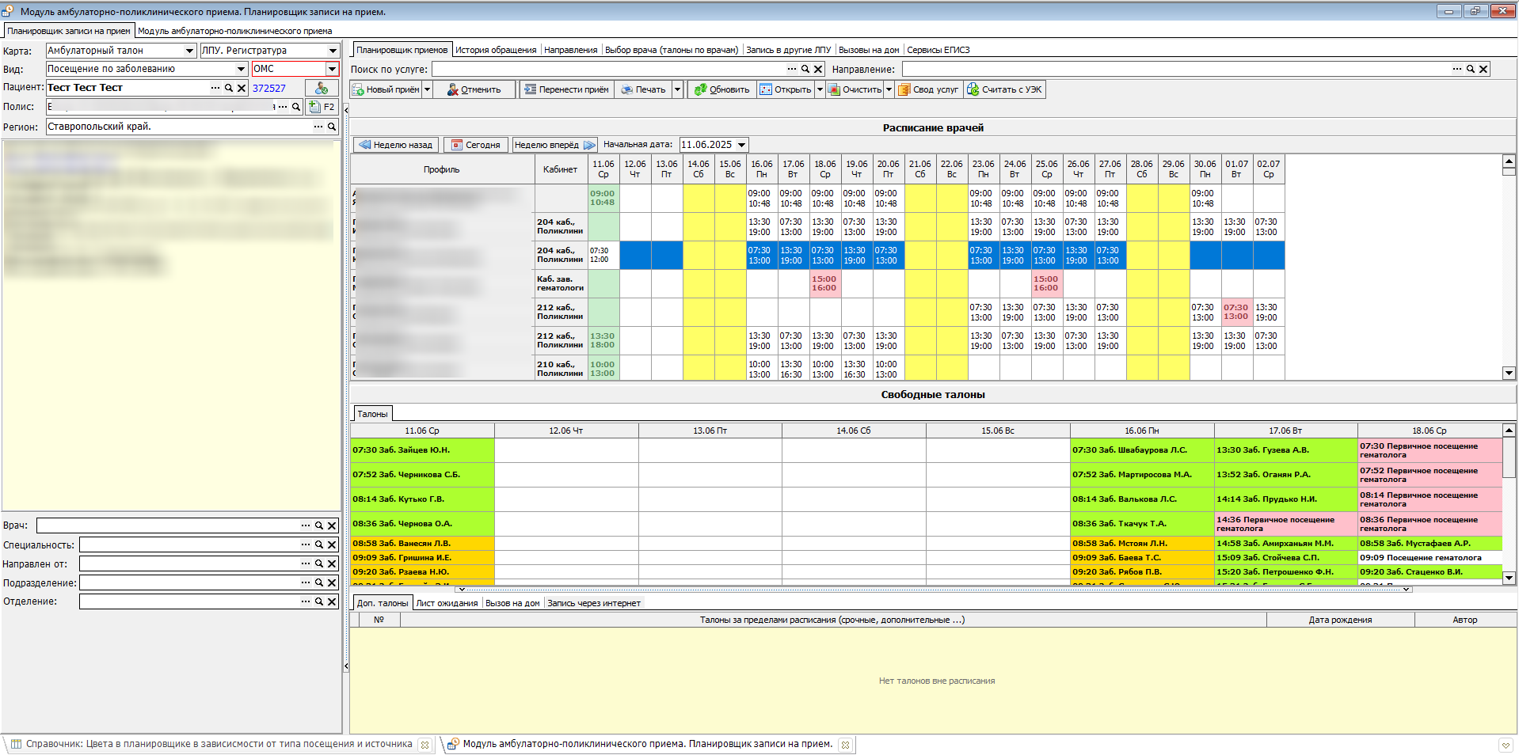The height and width of the screenshot is (755, 1519).
Task: Expand the Вид Посещение по заболеванию combo
Action: 241,70
